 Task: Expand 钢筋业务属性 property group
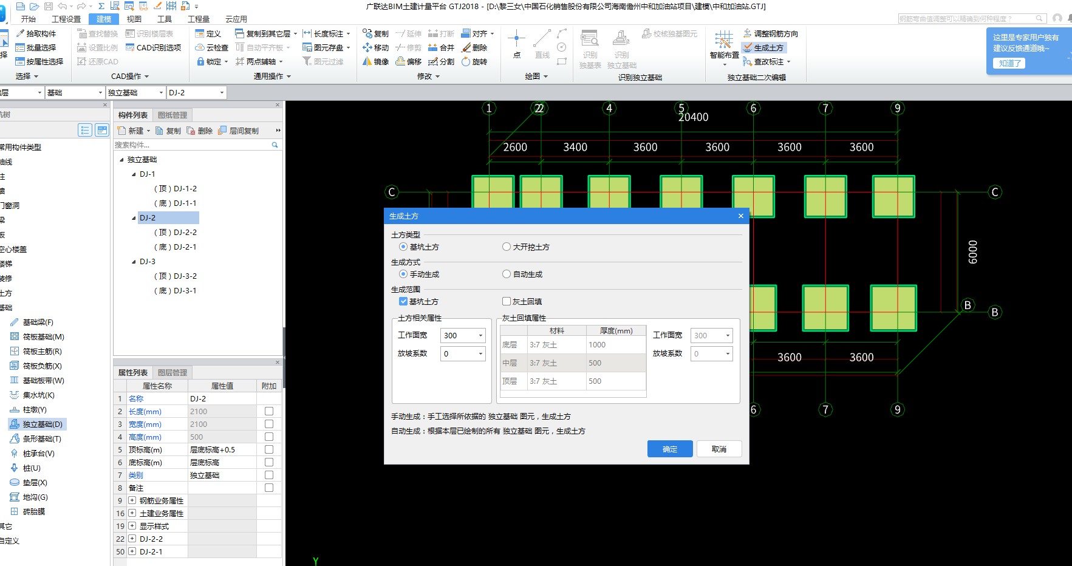pyautogui.click(x=132, y=500)
